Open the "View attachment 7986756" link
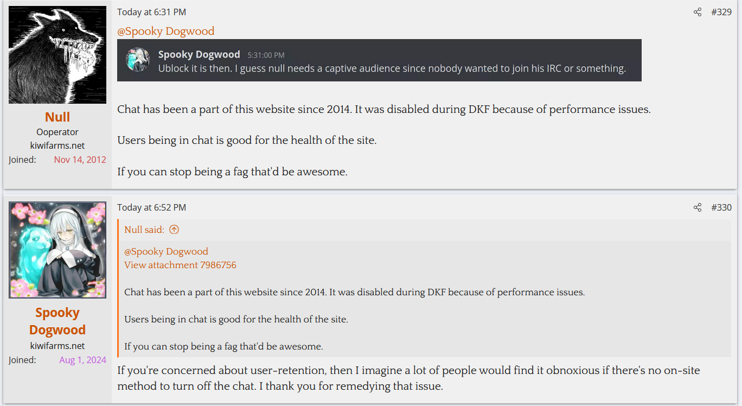Screen dimensions: 742x406 coord(180,265)
